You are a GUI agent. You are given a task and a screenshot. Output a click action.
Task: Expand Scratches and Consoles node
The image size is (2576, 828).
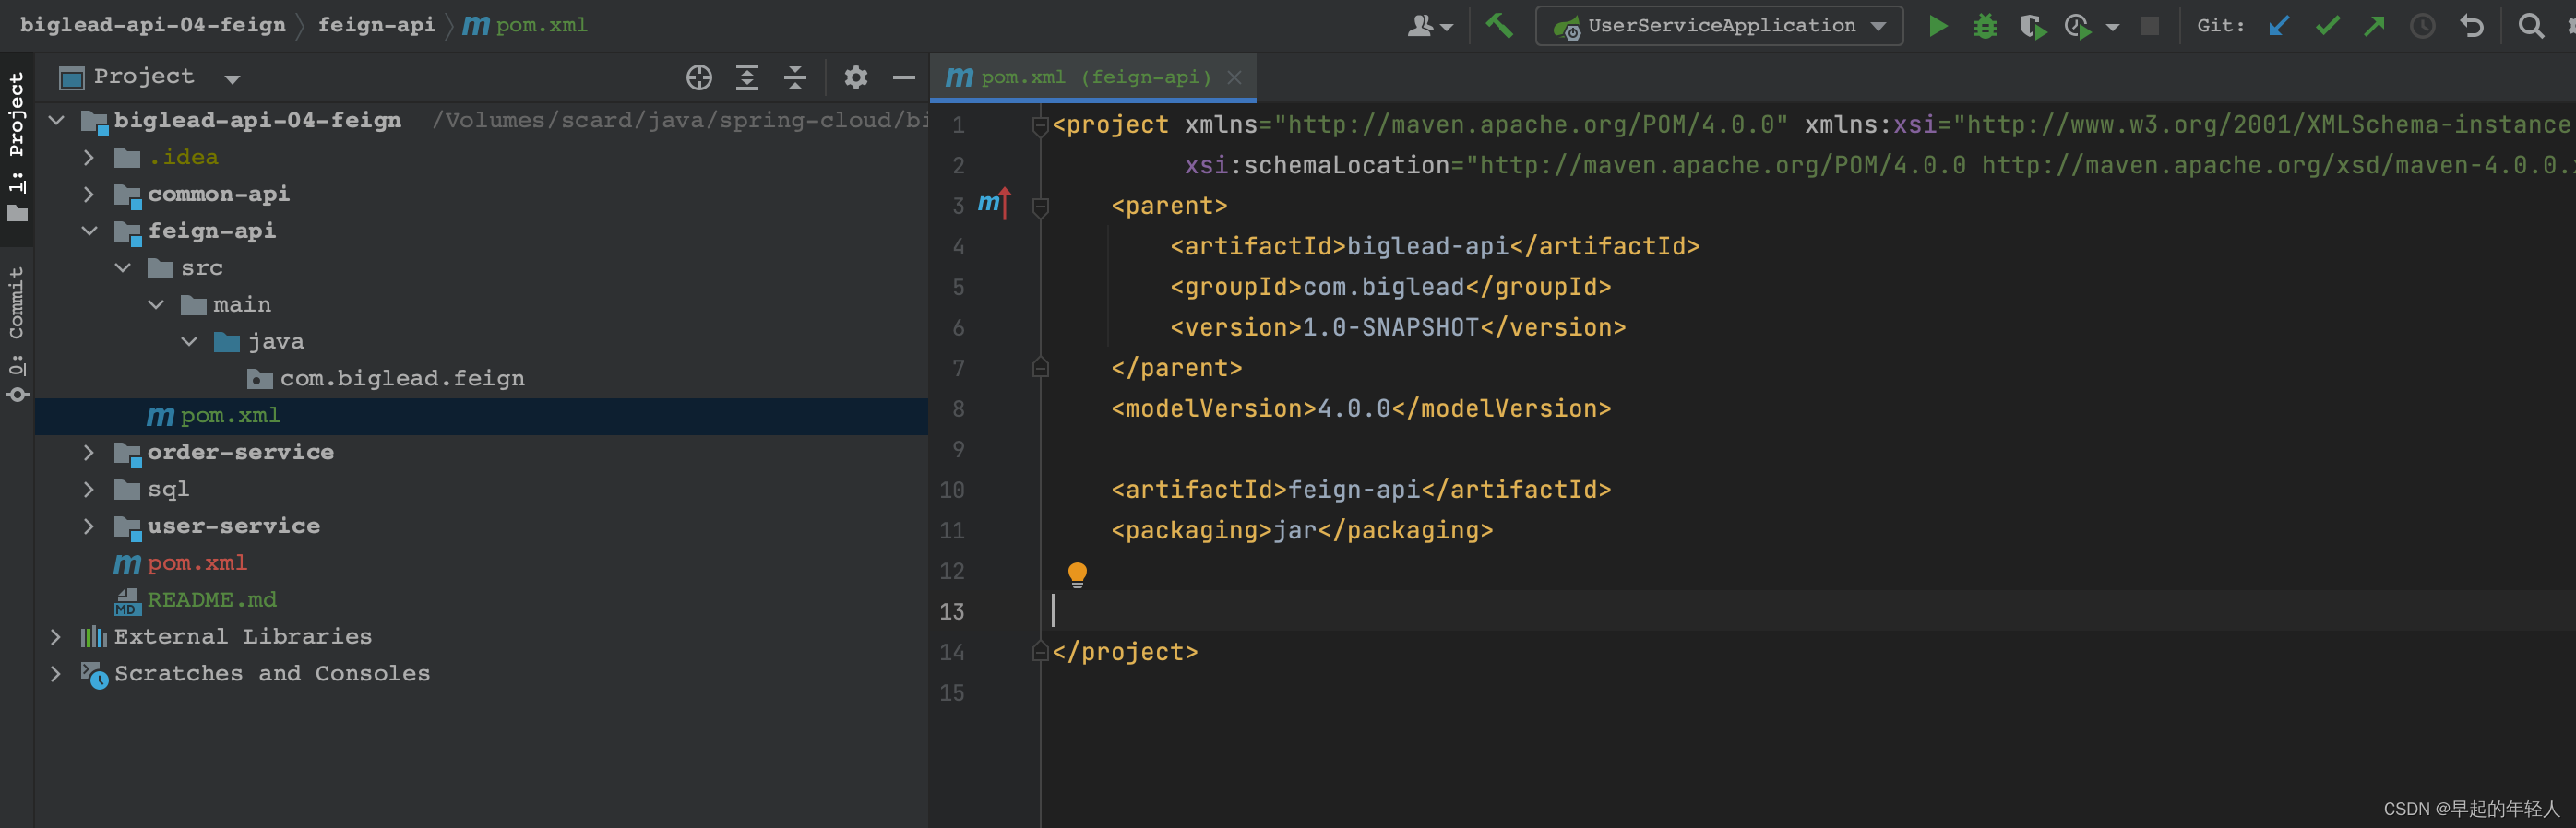[56, 674]
